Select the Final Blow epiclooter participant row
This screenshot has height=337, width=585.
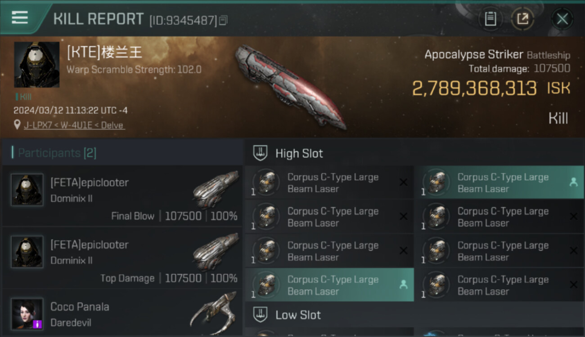click(x=122, y=196)
